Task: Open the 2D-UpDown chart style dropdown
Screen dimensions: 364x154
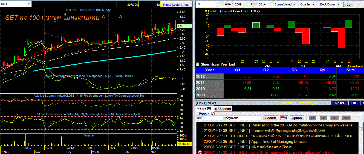Action: pyautogui.click(x=338, y=4)
